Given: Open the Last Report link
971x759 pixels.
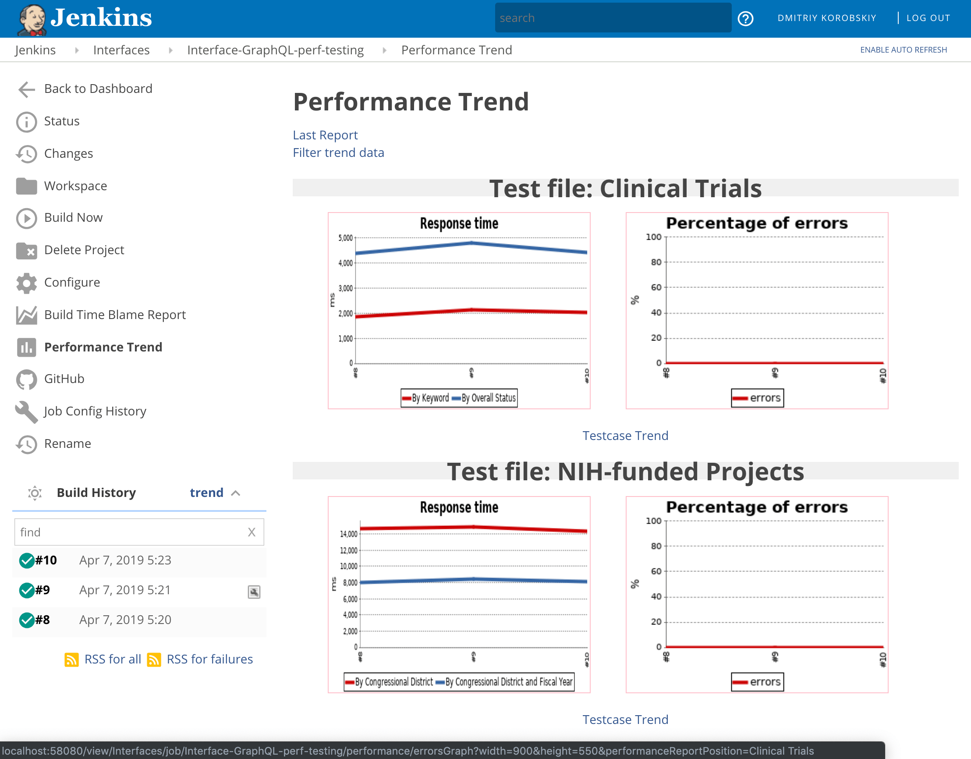Looking at the screenshot, I should coord(325,135).
